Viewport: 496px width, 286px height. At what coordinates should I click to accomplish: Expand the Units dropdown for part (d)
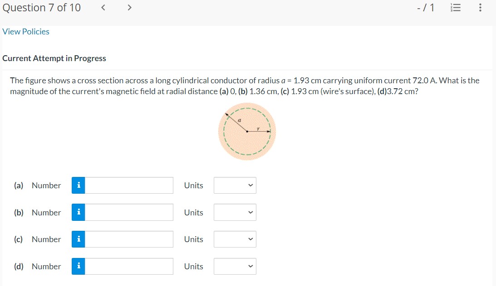(235, 267)
